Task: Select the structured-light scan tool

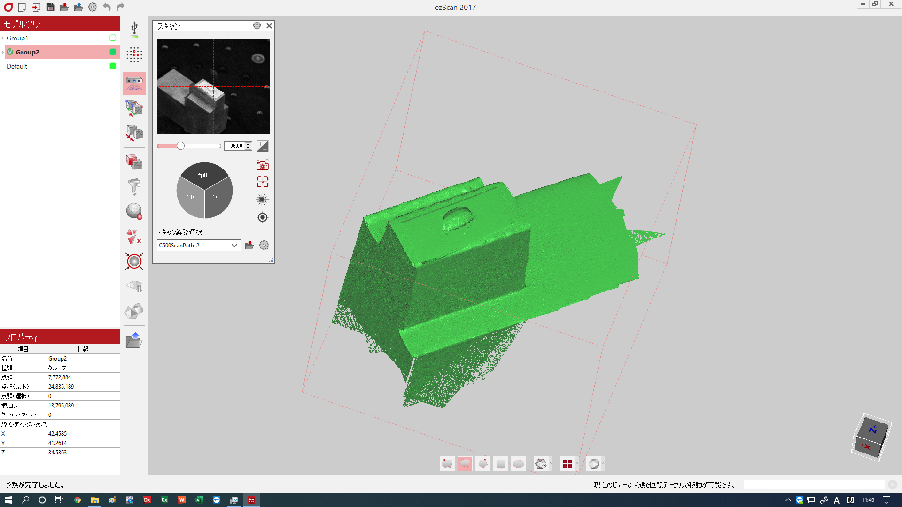Action: [134, 84]
